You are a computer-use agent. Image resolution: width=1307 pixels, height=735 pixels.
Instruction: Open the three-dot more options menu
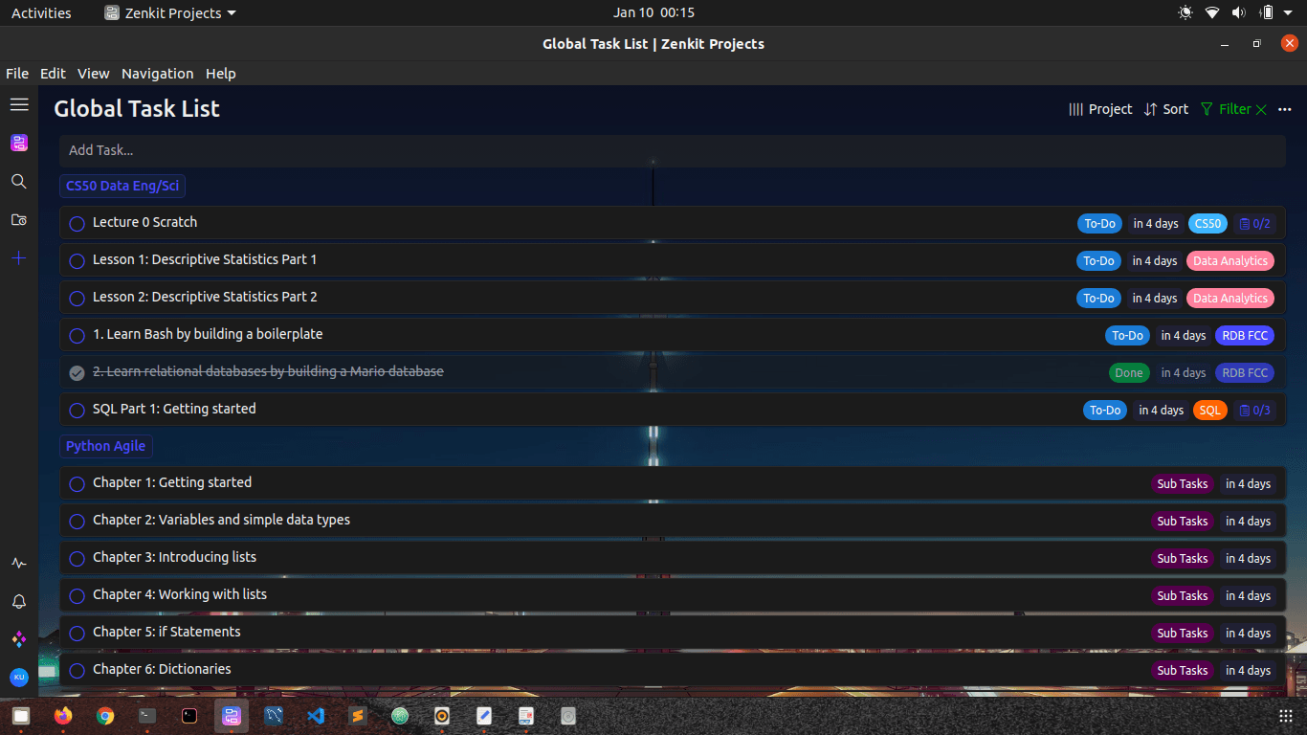point(1284,109)
